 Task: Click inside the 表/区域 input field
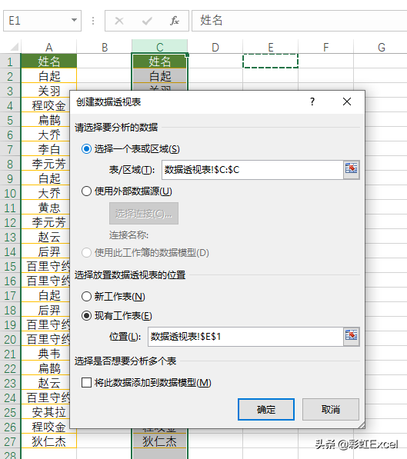coord(252,170)
